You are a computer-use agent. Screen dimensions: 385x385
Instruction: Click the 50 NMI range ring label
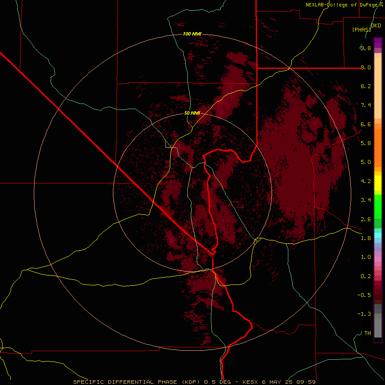point(192,113)
